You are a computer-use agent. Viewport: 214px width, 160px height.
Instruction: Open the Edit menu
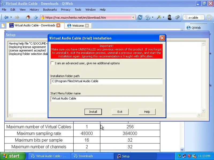(13, 10)
